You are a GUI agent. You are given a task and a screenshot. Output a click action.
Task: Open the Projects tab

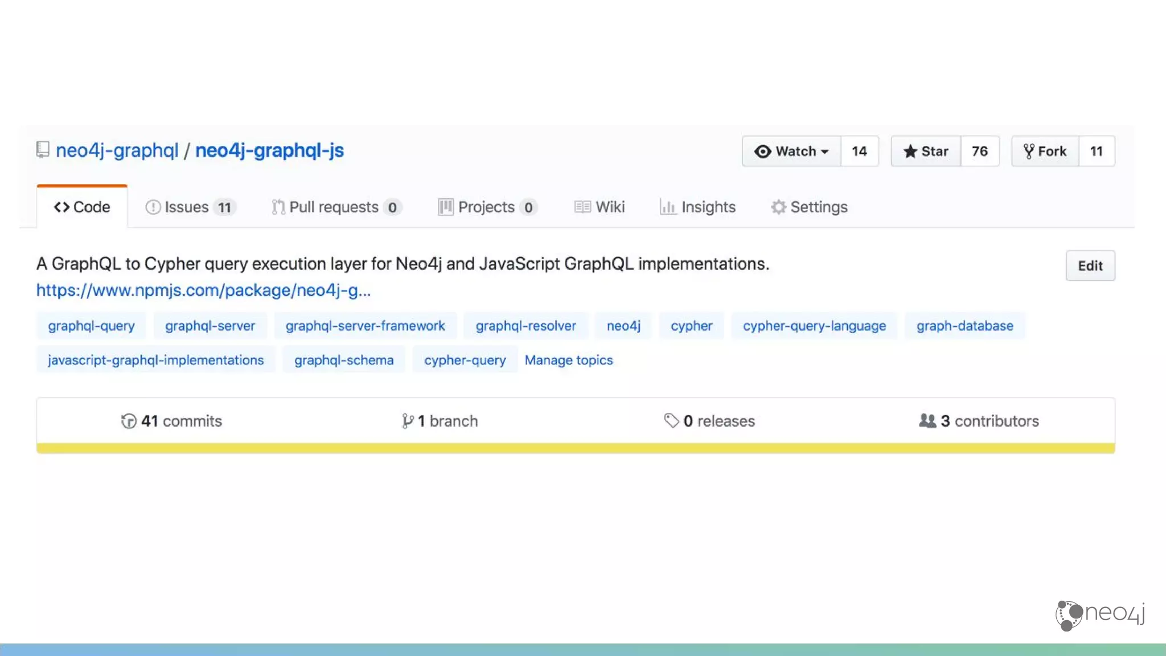(487, 207)
